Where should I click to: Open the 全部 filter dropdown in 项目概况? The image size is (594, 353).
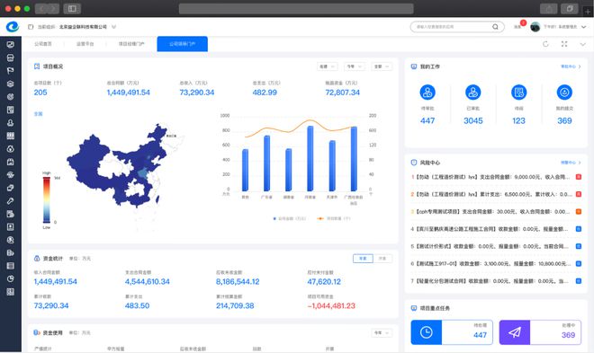point(382,66)
